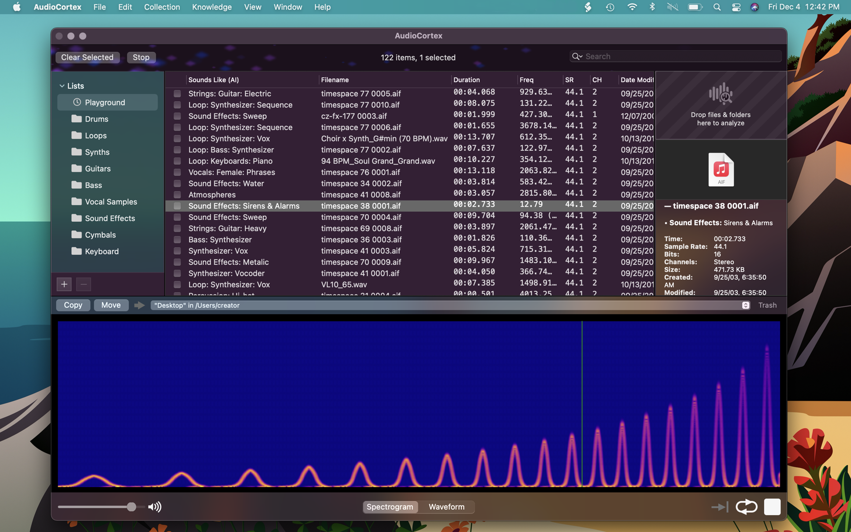Image resolution: width=851 pixels, height=532 pixels.
Task: Click the volume slider knob
Action: [131, 507]
